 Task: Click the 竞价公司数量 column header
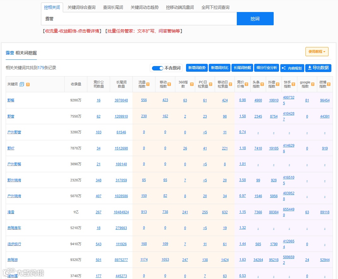pos(98,84)
